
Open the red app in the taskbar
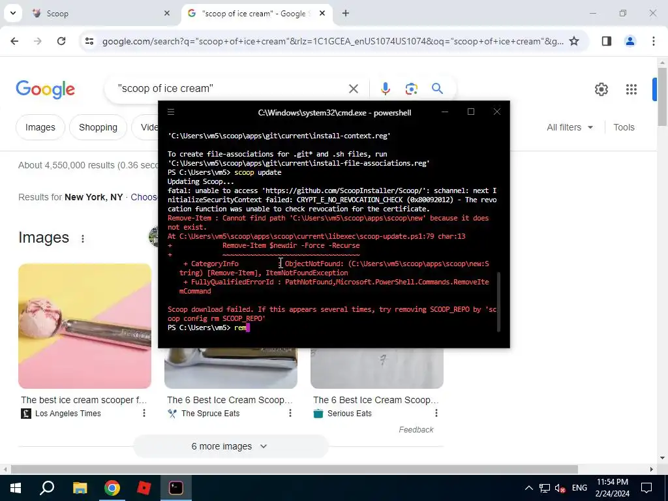[144, 488]
